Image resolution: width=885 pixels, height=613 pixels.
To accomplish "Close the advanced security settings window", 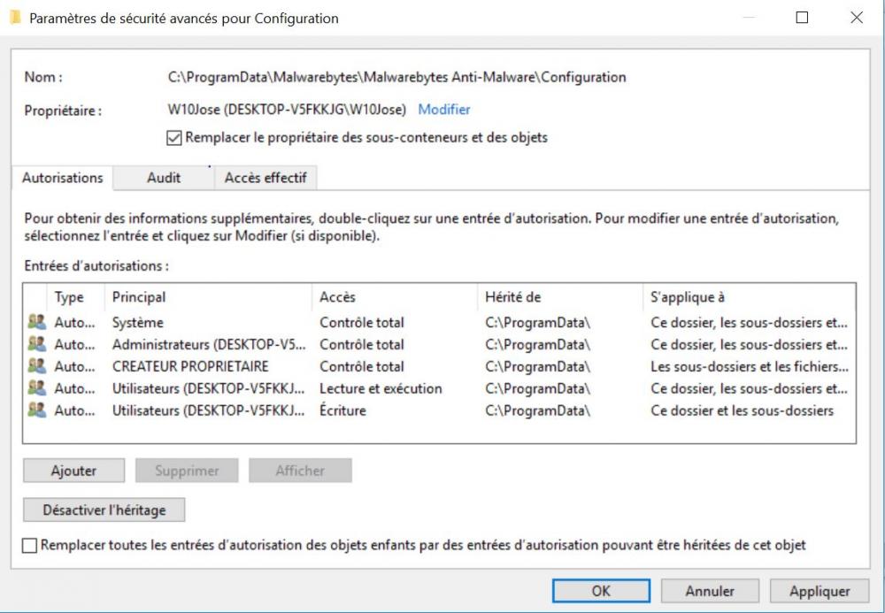I will click(x=856, y=18).
